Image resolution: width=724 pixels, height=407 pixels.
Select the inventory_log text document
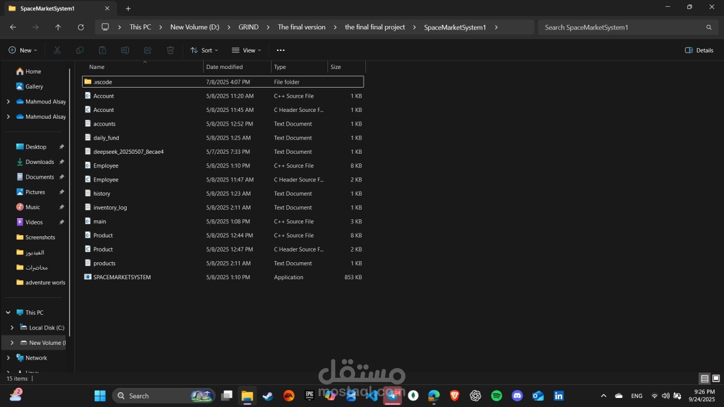tap(223, 207)
